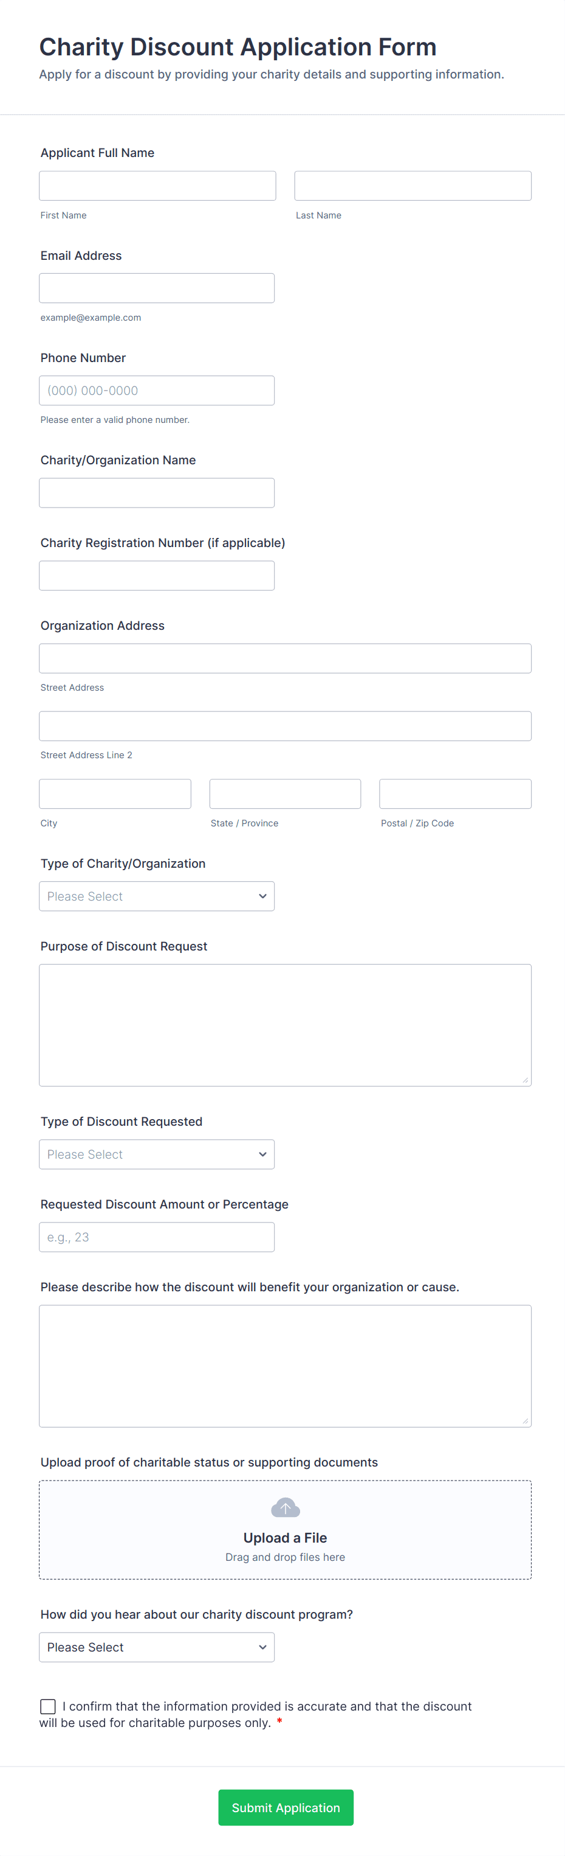Click the Street Address input
The image size is (565, 1856).
(285, 658)
